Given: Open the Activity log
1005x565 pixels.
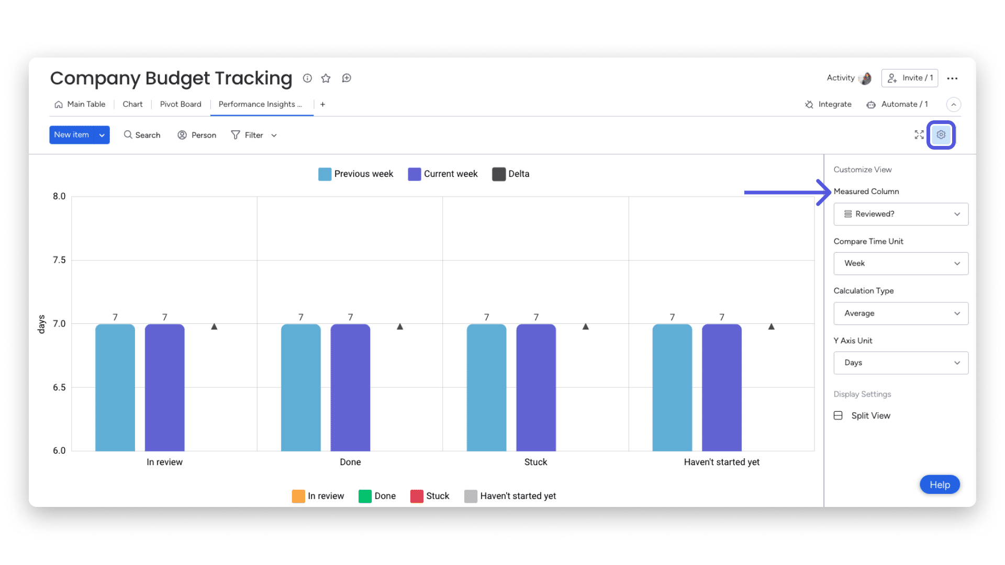Looking at the screenshot, I should coord(841,78).
